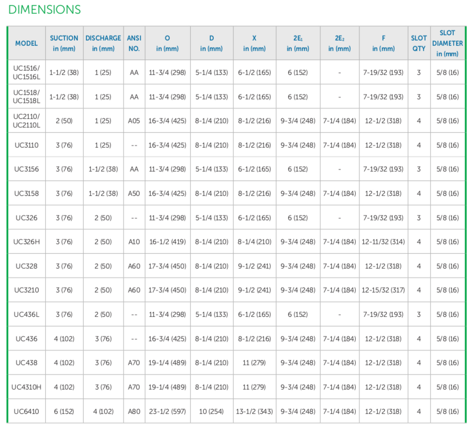The width and height of the screenshot is (472, 426).
Task: Click the SLOT DIAMETER column header
Action: (x=447, y=43)
